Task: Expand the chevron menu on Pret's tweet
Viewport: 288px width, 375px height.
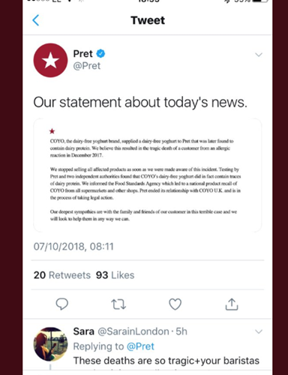Action: [259, 55]
